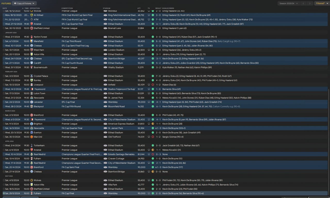Sort by the Stadium column header

pos(106,8)
